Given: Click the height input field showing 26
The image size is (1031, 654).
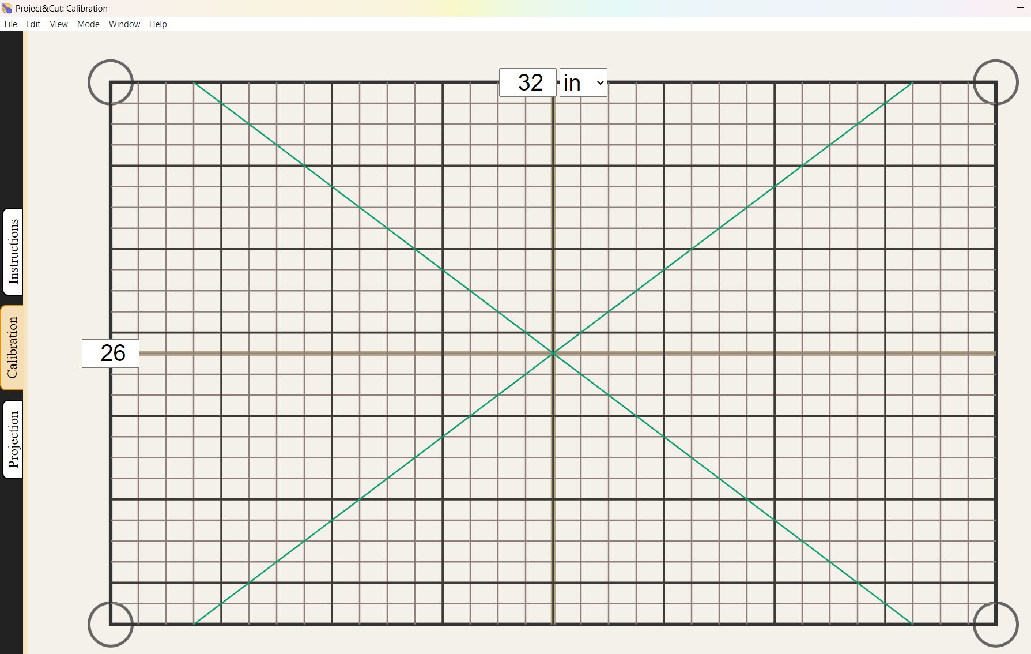Looking at the screenshot, I should point(110,353).
